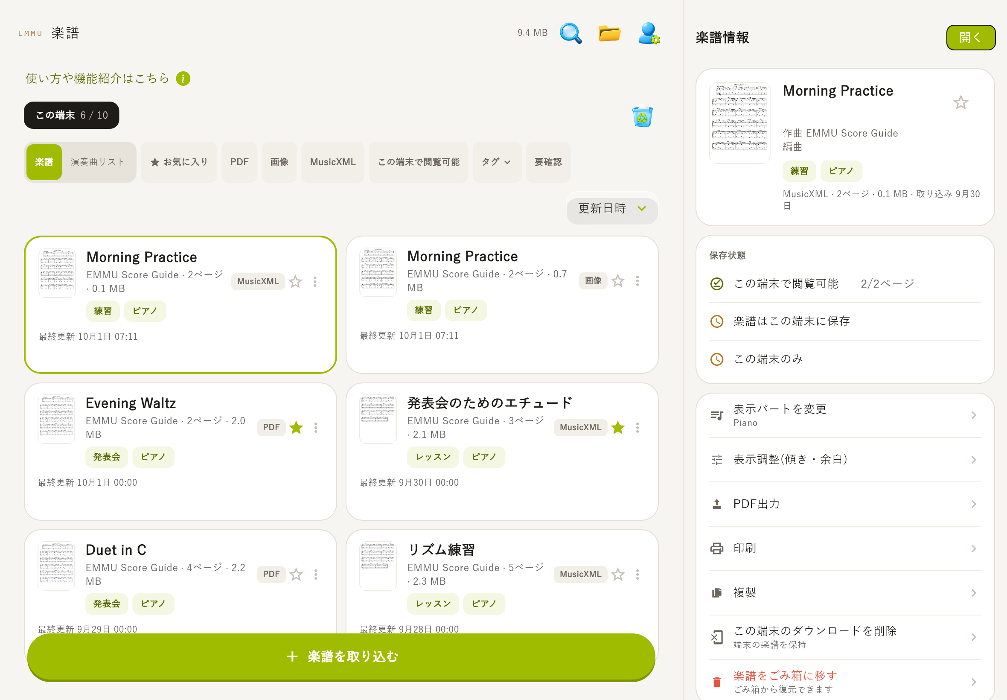
Task: Switch to 演奏曲リスト tab
Action: 98,162
